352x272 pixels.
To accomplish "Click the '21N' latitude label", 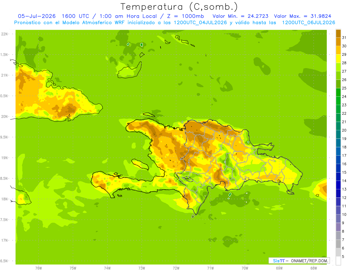I will [x=4, y=75].
